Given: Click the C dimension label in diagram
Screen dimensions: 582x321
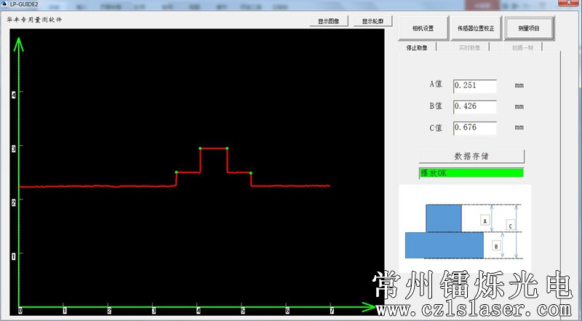Looking at the screenshot, I should click(x=510, y=226).
